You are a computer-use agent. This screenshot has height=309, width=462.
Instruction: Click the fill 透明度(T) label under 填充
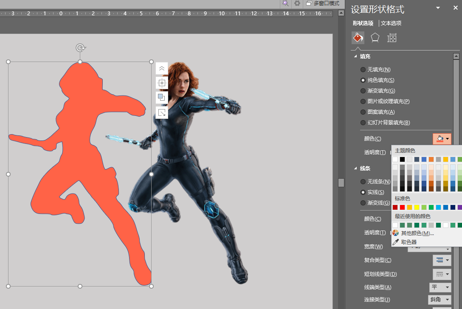[375, 152]
